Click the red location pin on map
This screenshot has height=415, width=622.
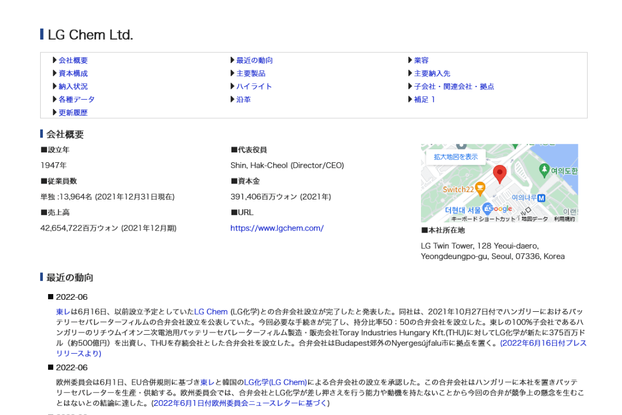tap(499, 174)
